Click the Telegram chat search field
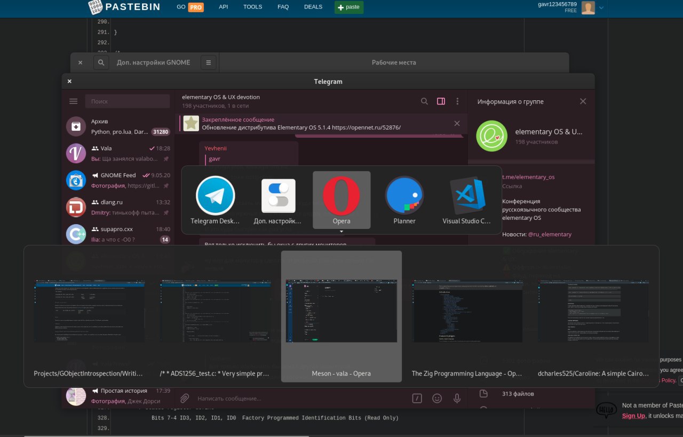 (128, 101)
